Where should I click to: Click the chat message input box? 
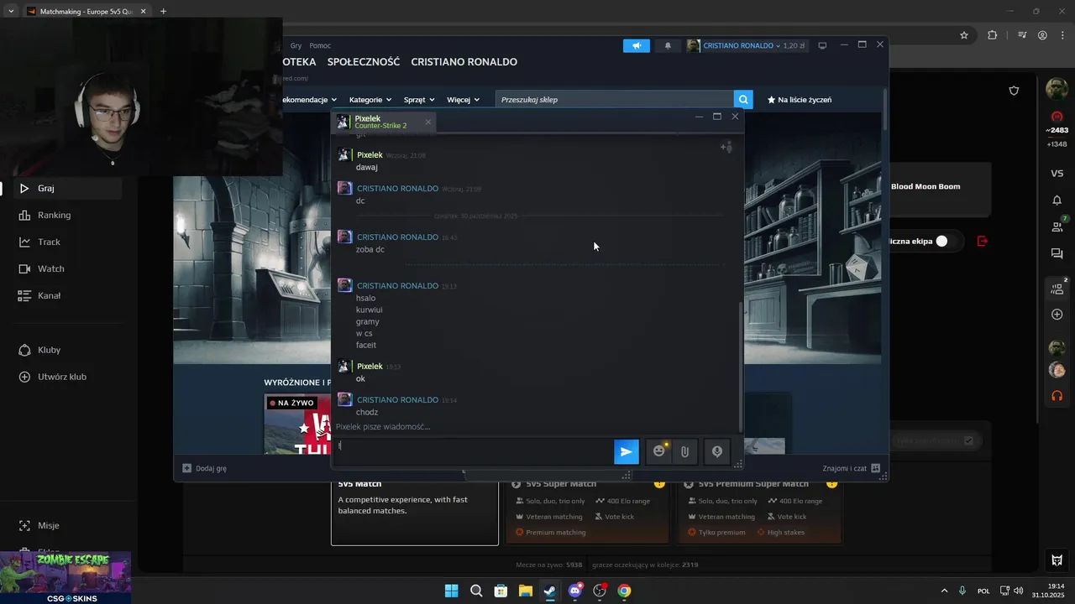[x=473, y=451]
